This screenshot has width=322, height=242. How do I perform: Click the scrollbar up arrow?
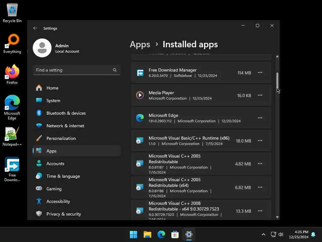pyautogui.click(x=277, y=56)
